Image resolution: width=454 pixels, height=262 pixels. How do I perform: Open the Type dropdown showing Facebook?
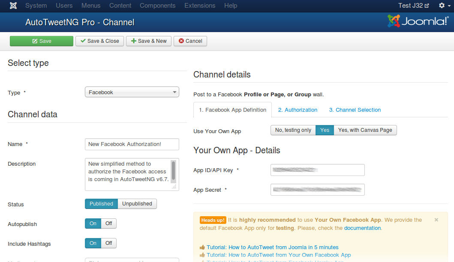132,92
